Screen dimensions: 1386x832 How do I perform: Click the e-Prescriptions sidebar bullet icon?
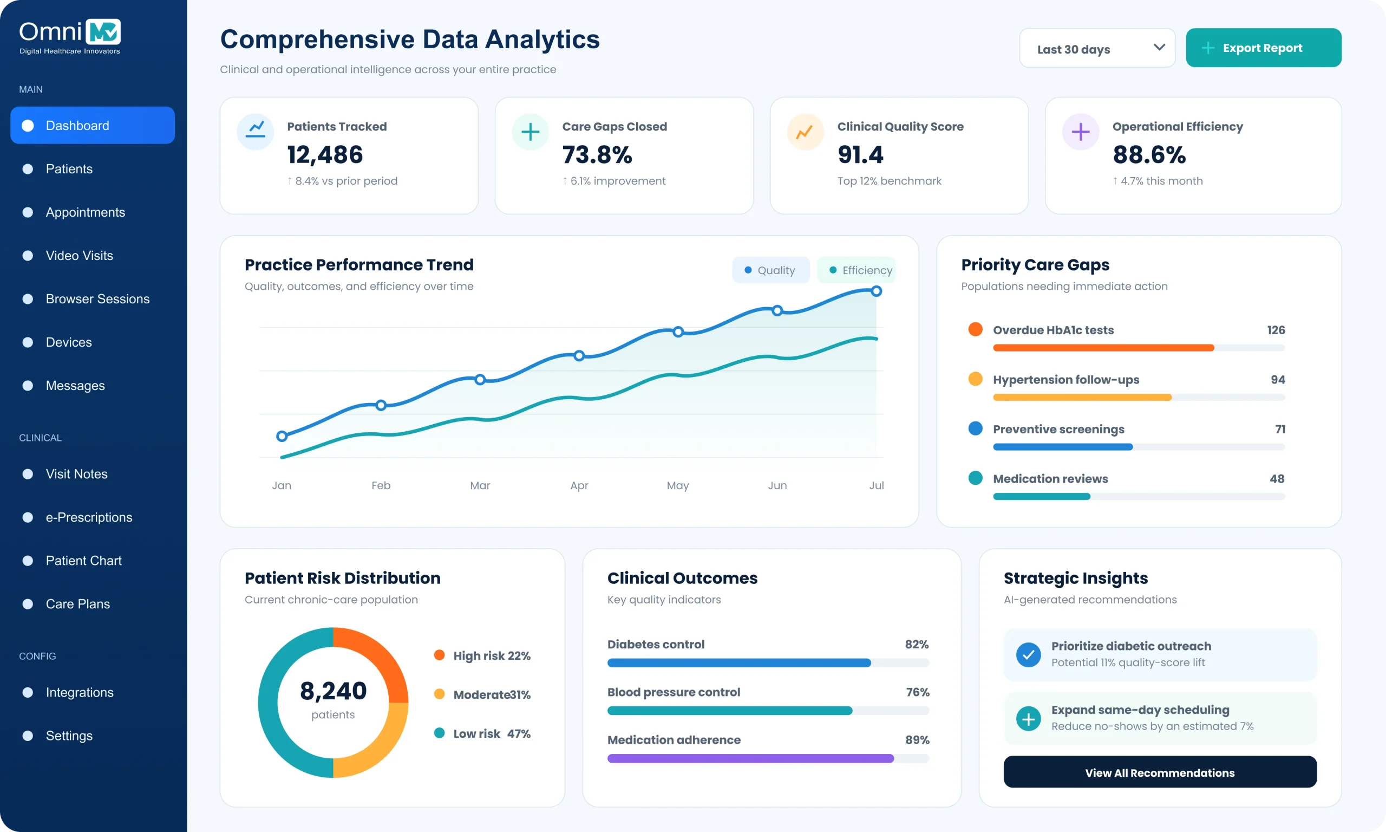28,517
